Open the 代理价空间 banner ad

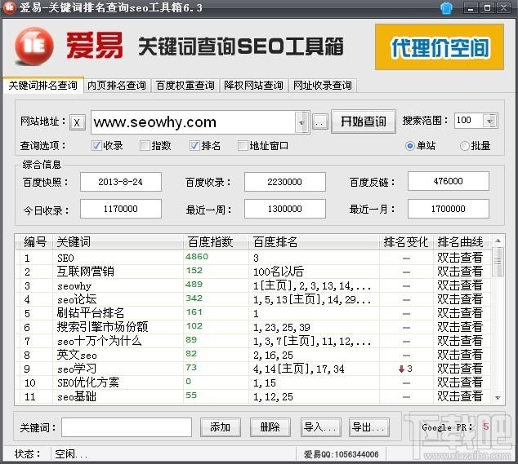click(x=440, y=46)
